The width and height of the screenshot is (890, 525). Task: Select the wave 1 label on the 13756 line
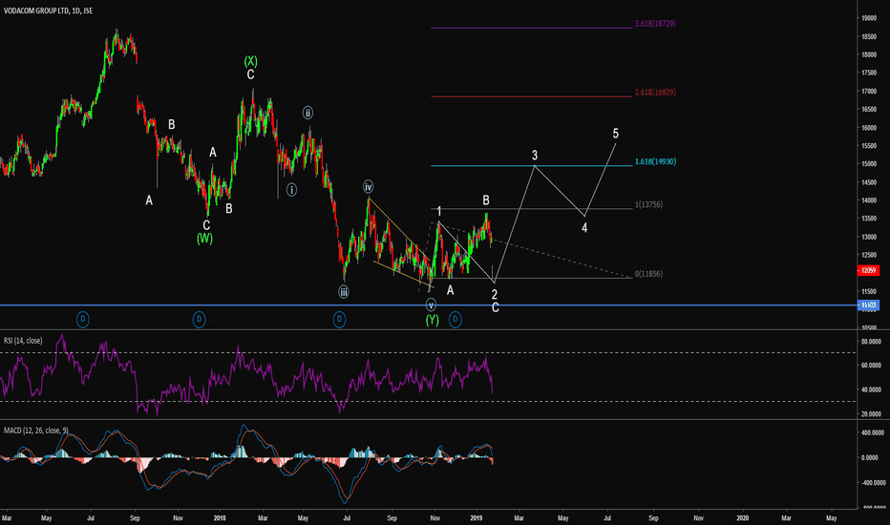tap(438, 211)
